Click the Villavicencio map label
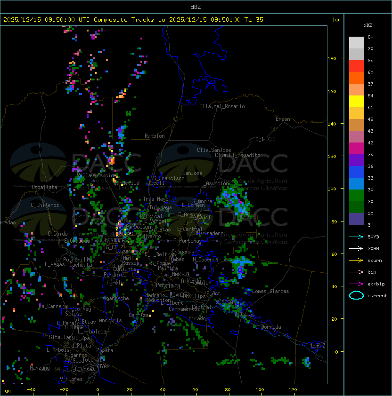This screenshot has height=396, width=392. pyautogui.click(x=95, y=175)
